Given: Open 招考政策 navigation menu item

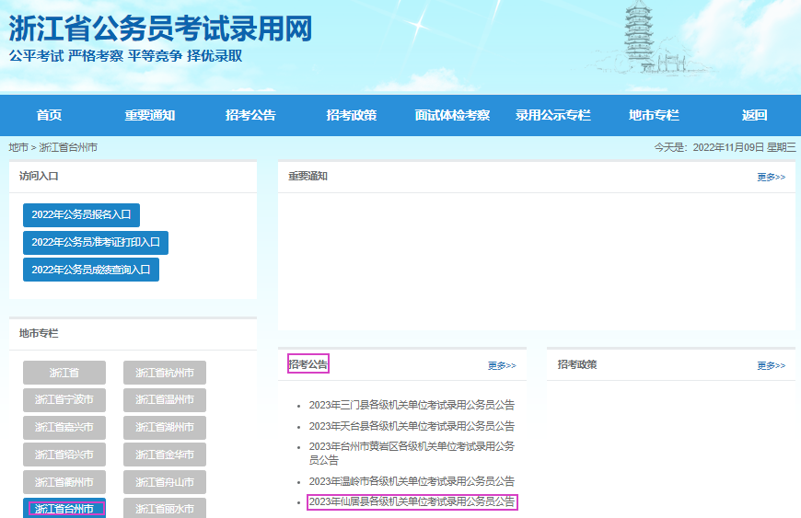Looking at the screenshot, I should (351, 115).
